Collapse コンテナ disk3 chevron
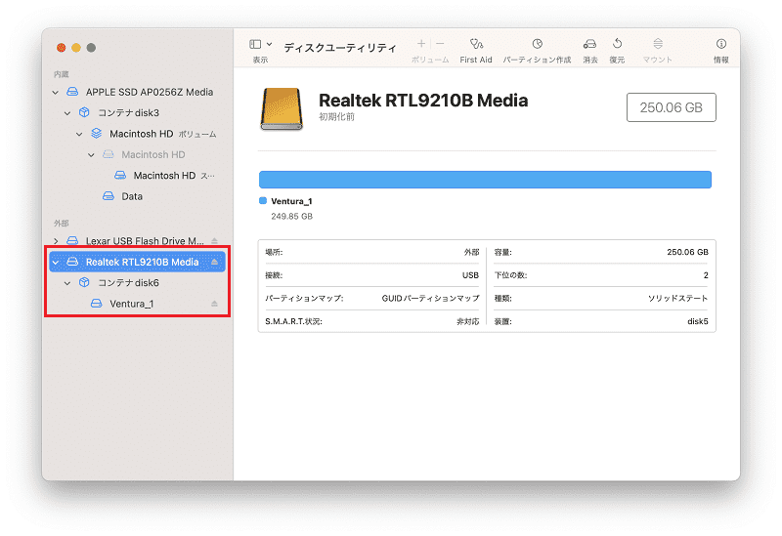 point(67,113)
